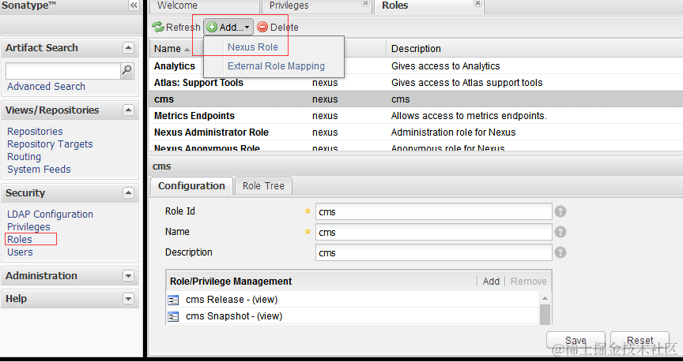Open System Feeds link
This screenshot has width=683, height=362.
pos(39,169)
